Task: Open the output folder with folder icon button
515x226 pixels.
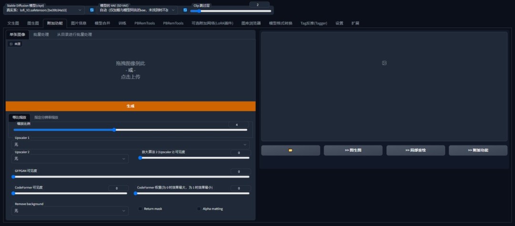Action: click(290, 150)
